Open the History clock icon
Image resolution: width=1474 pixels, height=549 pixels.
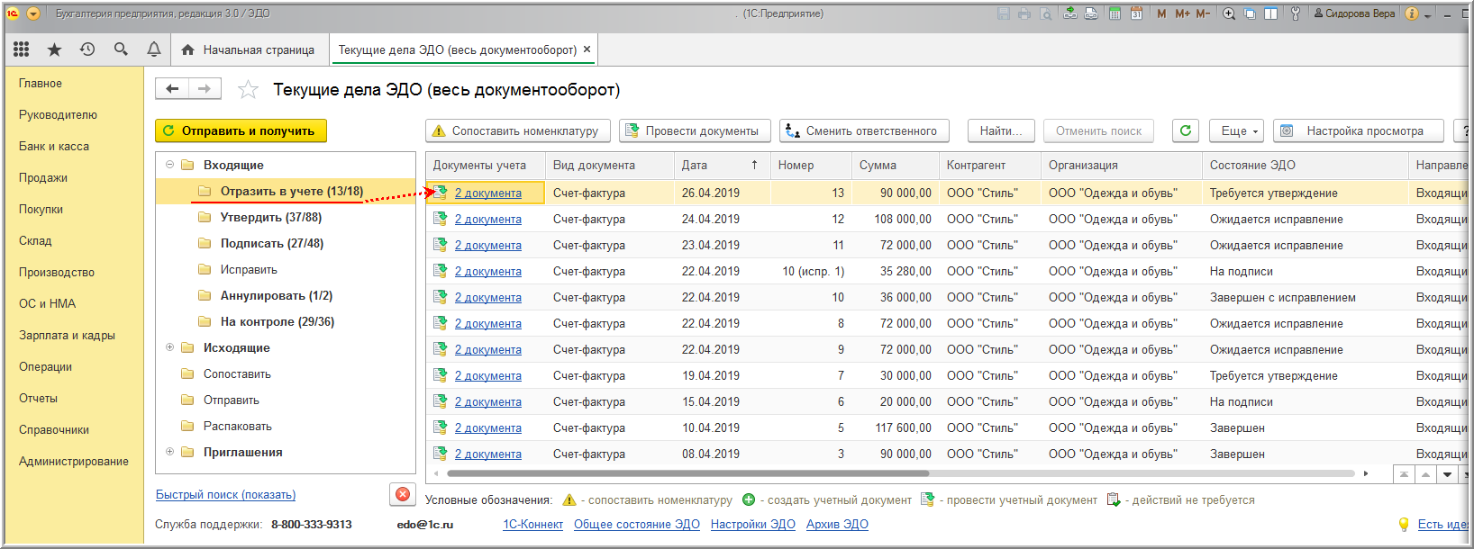[x=87, y=49]
